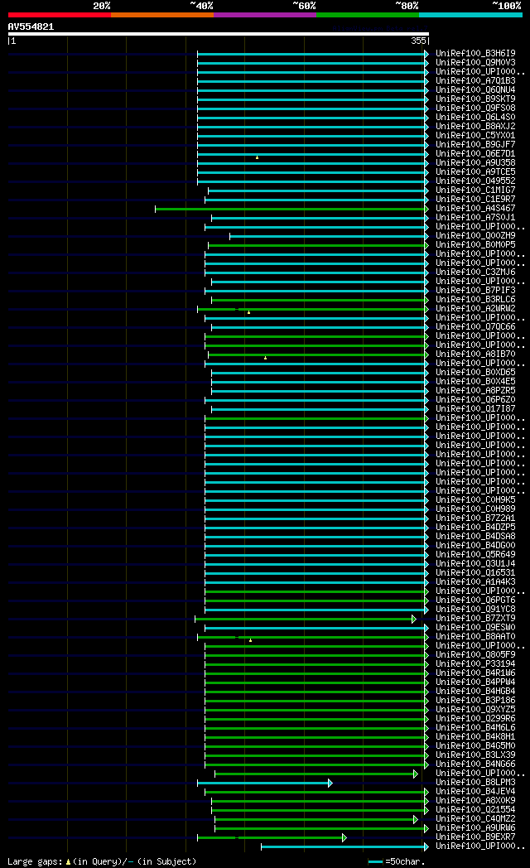Select the UniRef100_Q9XYZ5 label

coord(475,710)
